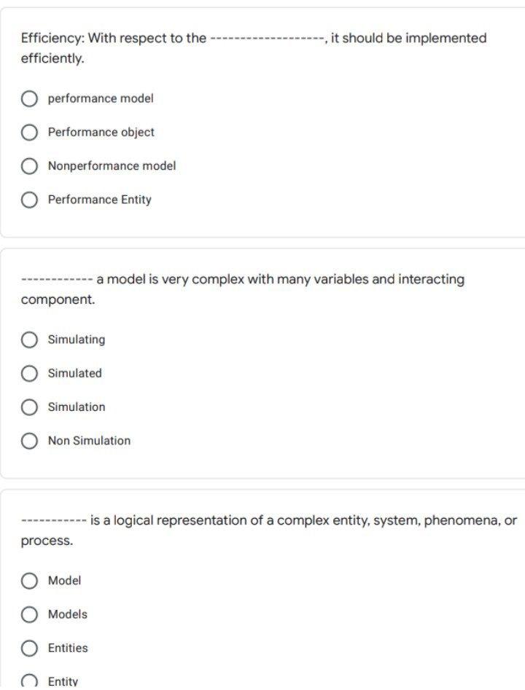Click the 'Performance Entity' option label
Image resolution: width=525 pixels, height=690 pixels.
tap(98, 199)
